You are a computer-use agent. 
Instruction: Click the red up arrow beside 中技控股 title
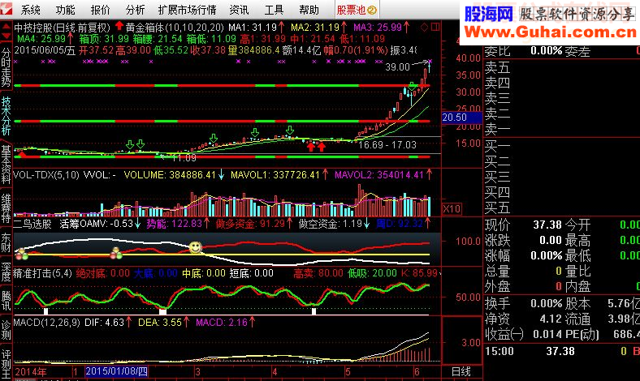click(x=119, y=26)
